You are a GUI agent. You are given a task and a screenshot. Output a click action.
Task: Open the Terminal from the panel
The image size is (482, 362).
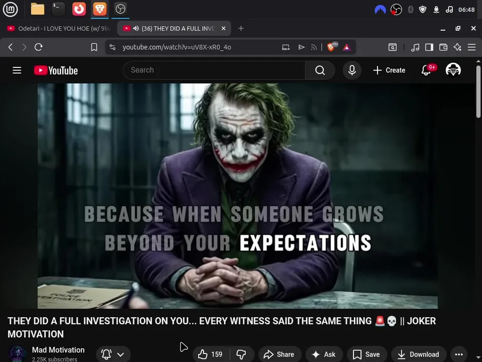pos(58,9)
